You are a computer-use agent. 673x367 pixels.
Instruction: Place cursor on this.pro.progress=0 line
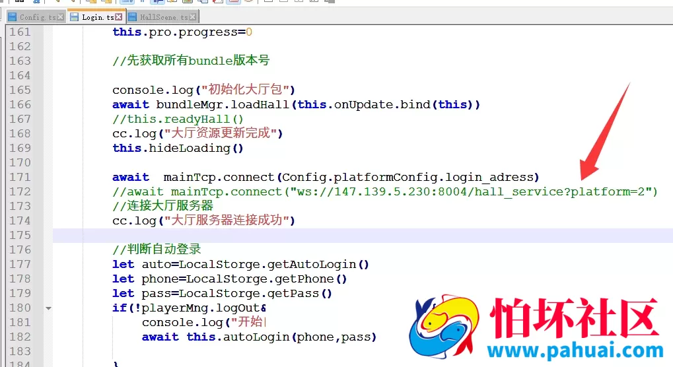(x=182, y=32)
